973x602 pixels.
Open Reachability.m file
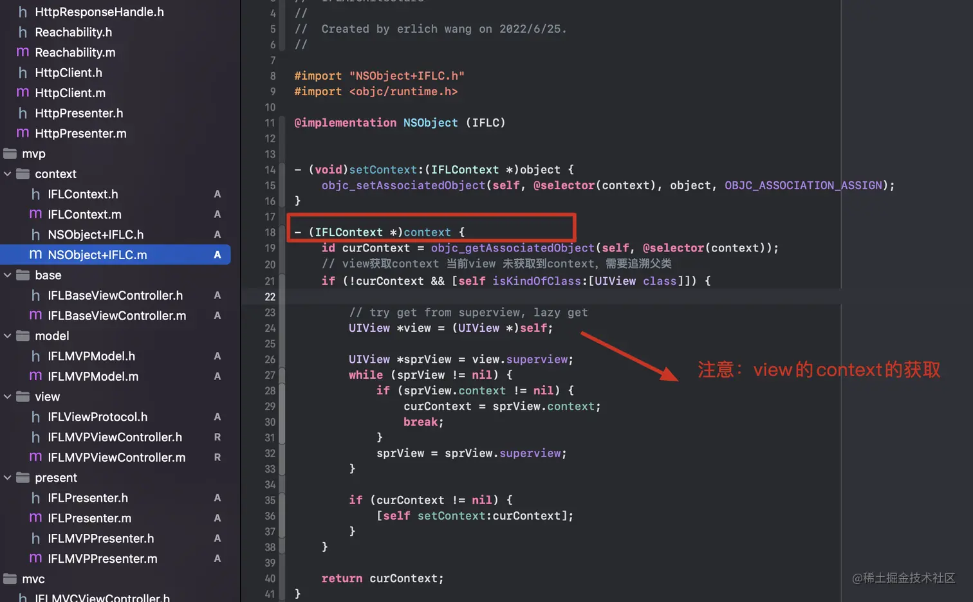coord(75,52)
